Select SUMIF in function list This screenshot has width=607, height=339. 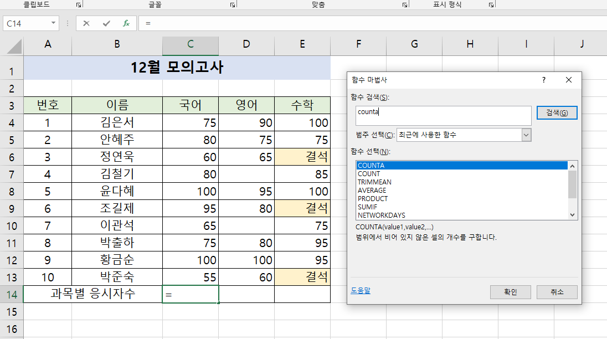[462, 207]
